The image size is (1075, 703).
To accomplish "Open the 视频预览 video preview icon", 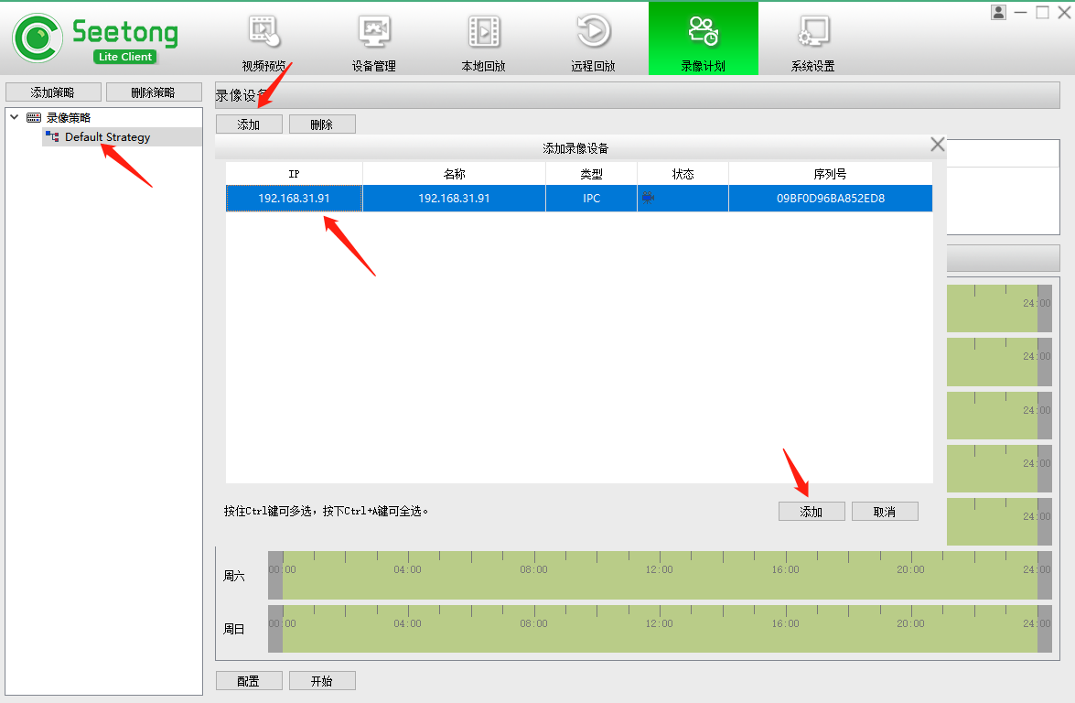I will coord(264,33).
